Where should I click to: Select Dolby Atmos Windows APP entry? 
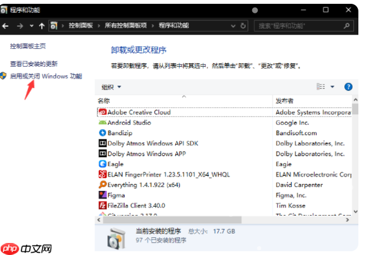point(147,154)
